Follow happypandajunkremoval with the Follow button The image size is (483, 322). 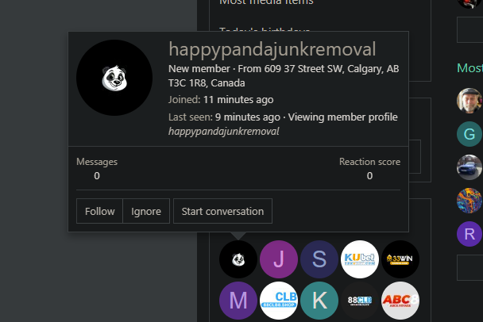click(99, 211)
